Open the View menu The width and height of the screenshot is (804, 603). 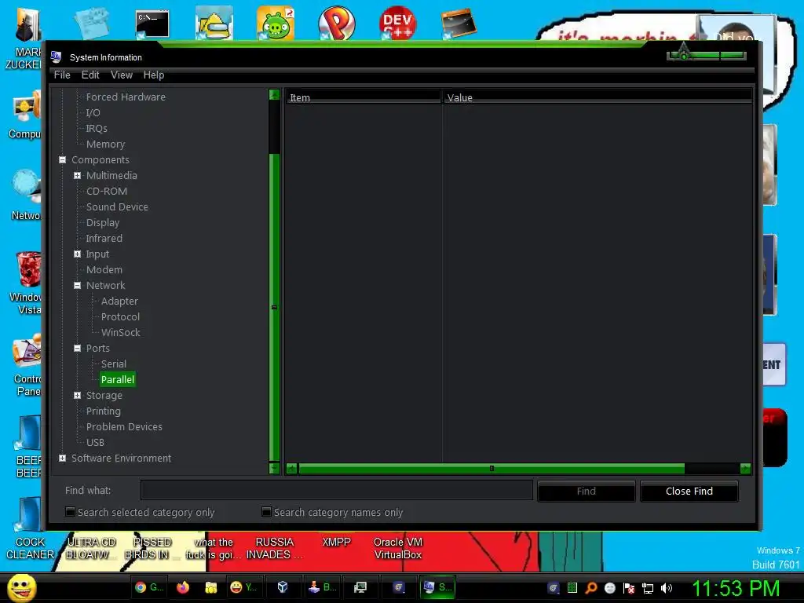click(122, 75)
